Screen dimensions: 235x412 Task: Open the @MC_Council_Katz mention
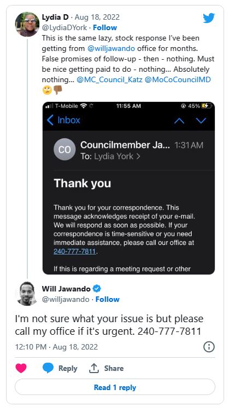click(x=109, y=79)
